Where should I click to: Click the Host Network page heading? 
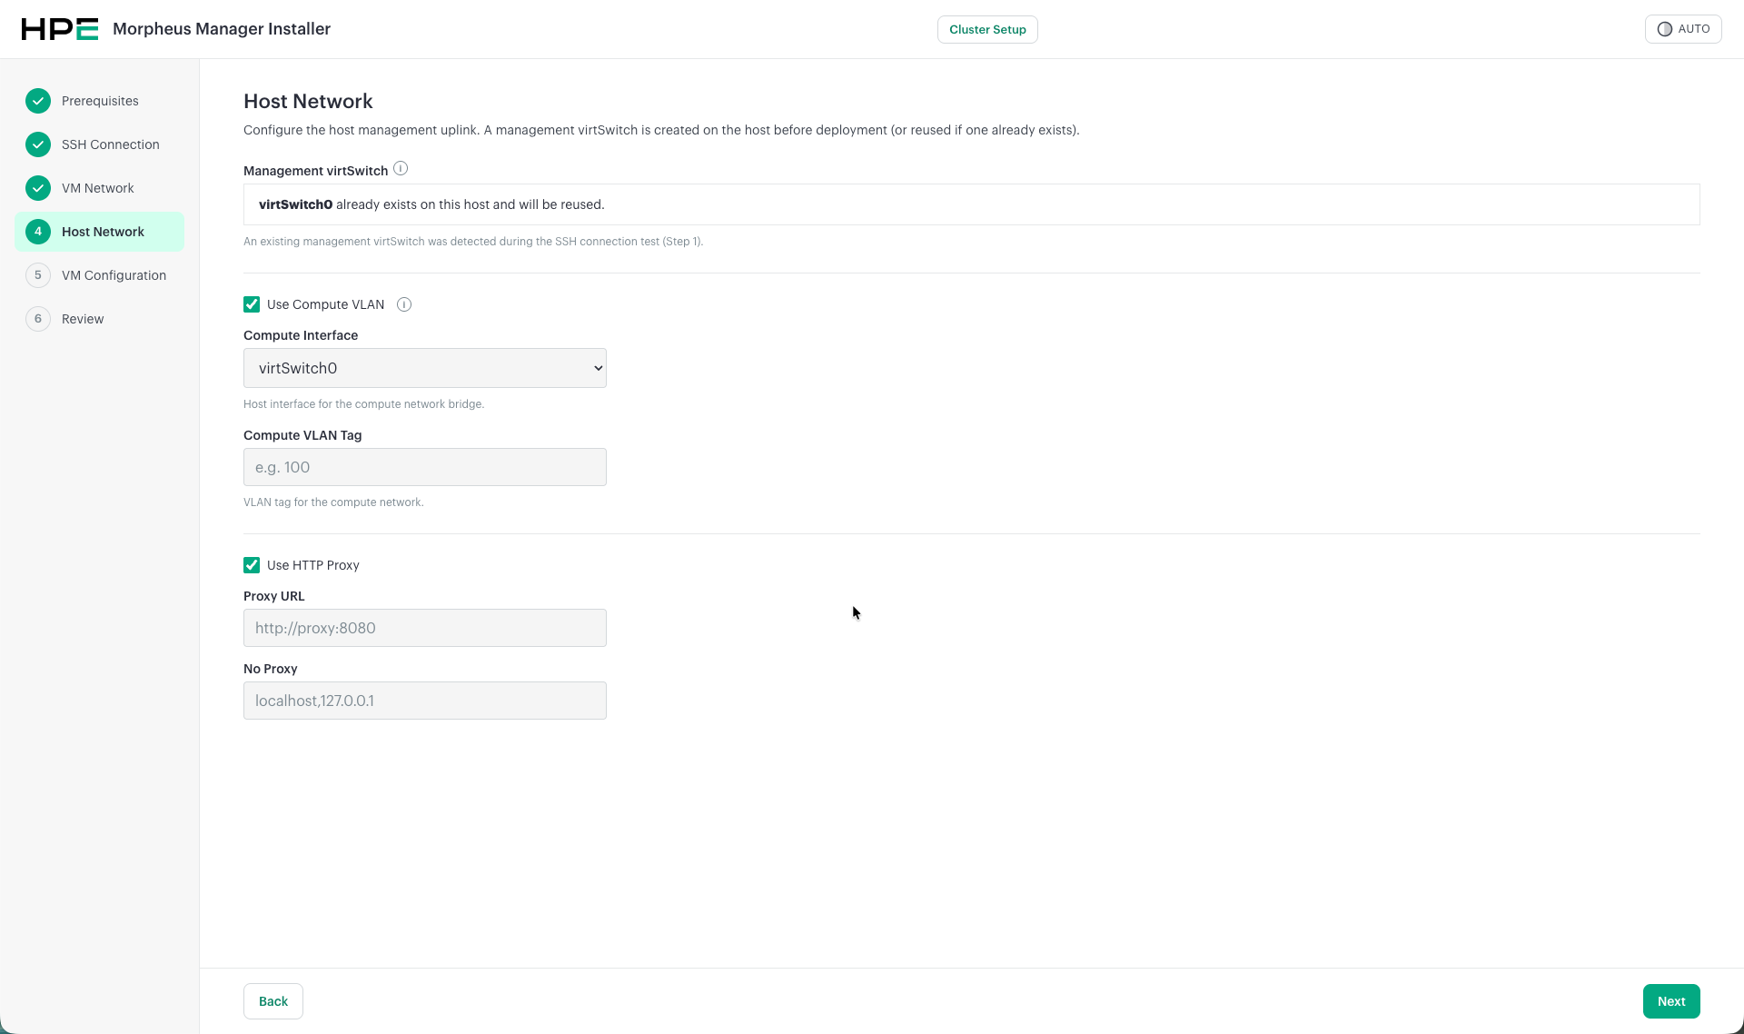(308, 101)
